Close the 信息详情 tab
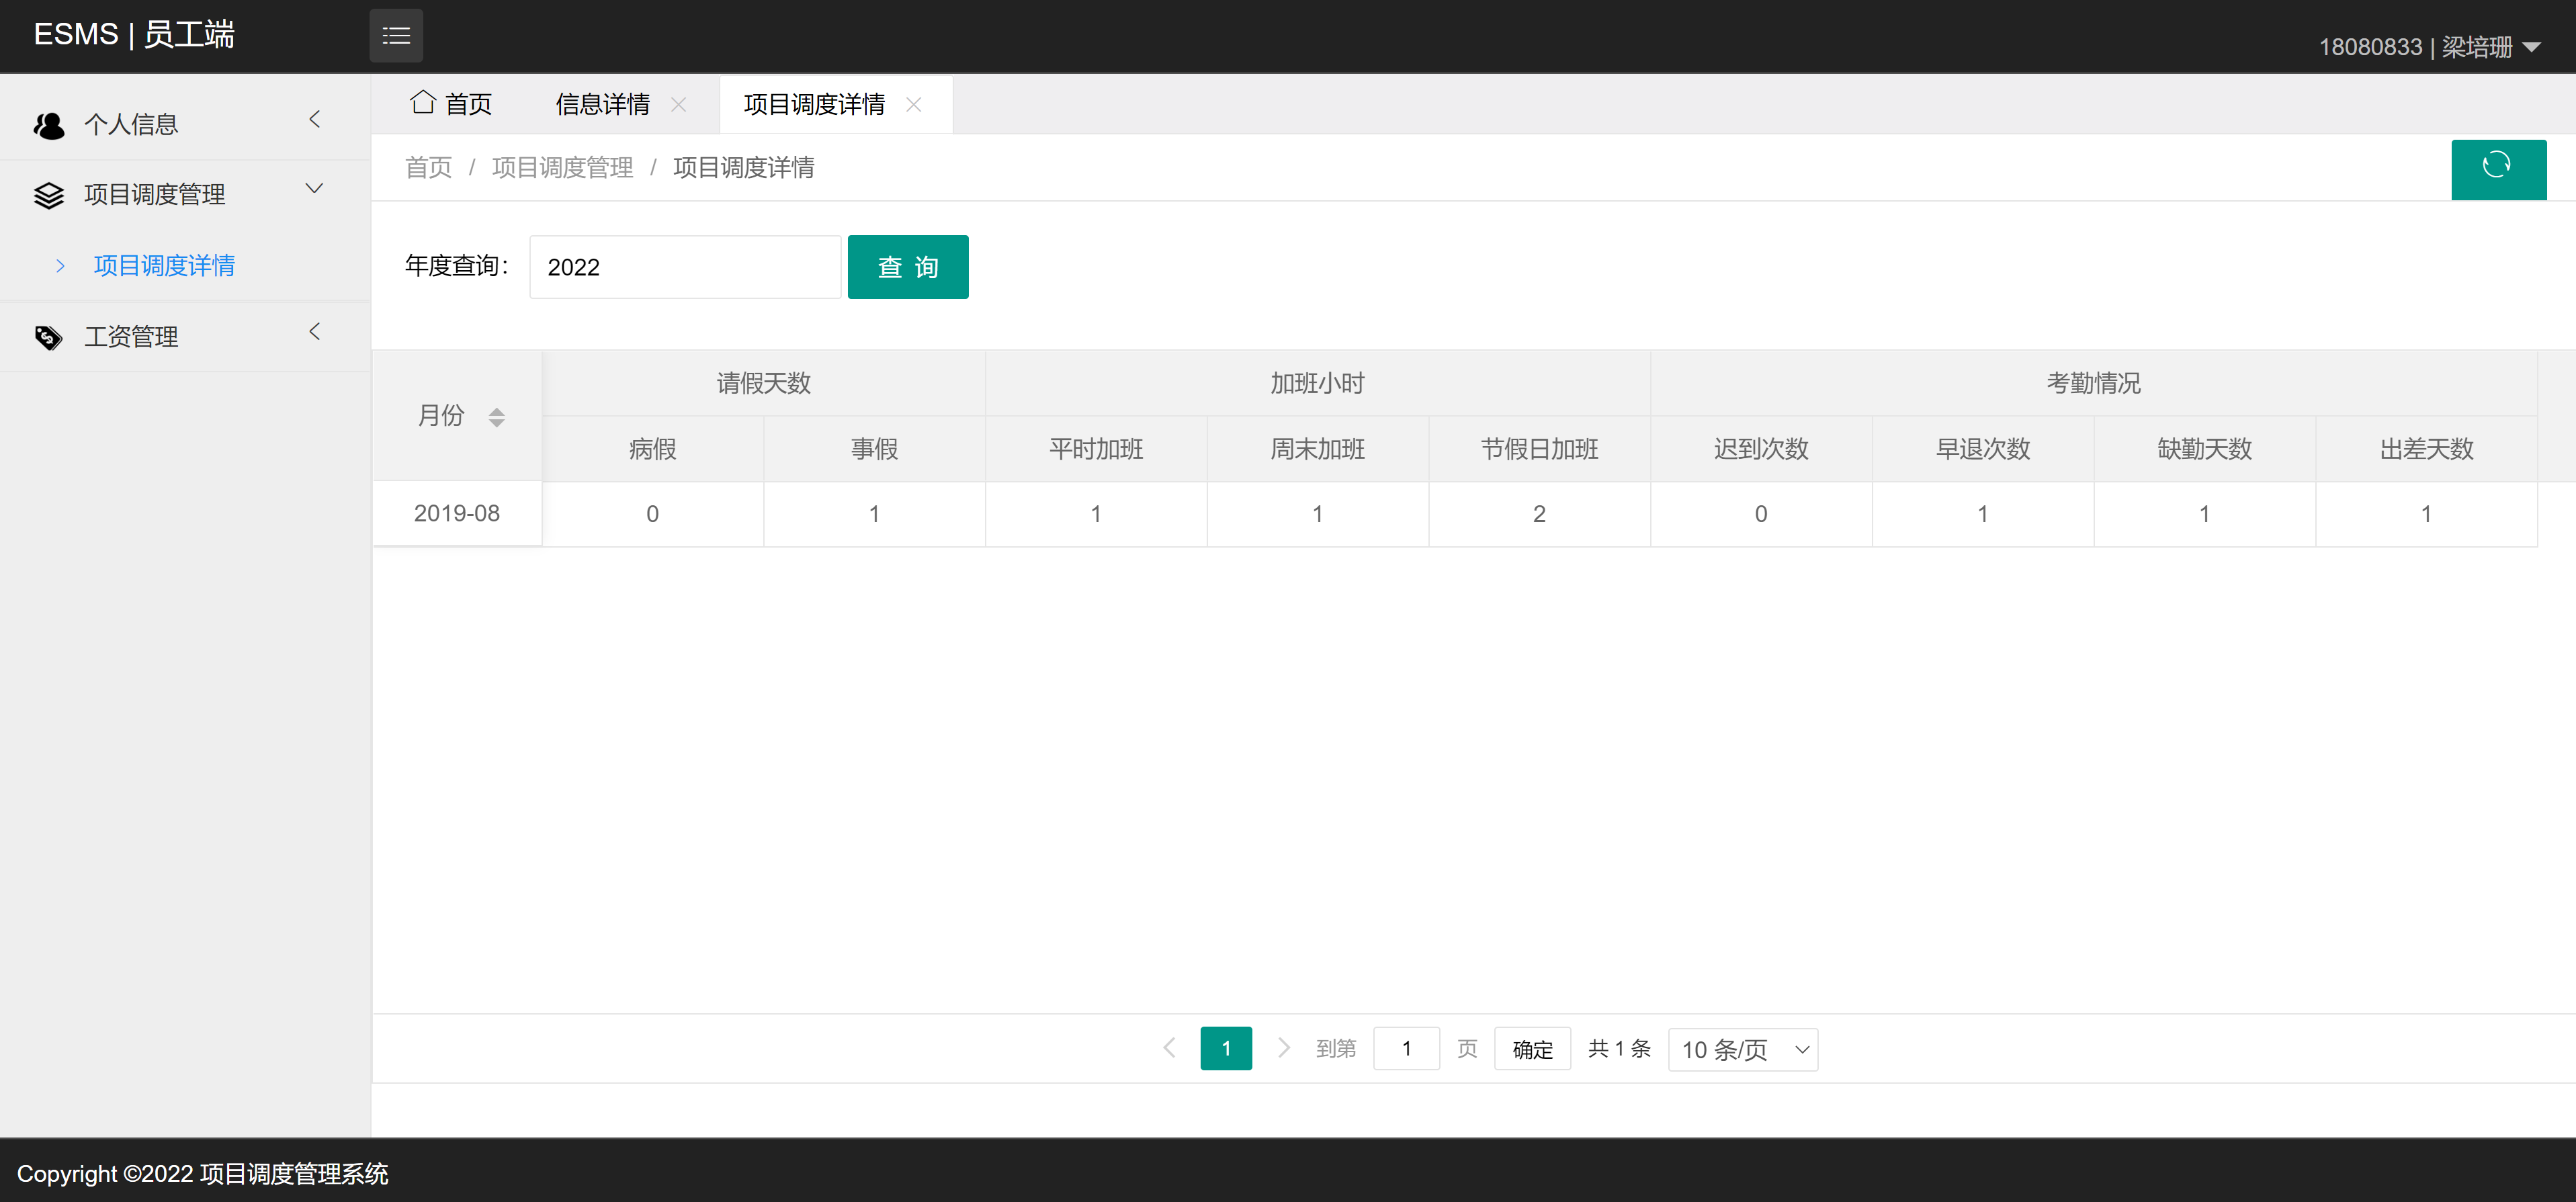This screenshot has height=1202, width=2576. click(x=678, y=104)
